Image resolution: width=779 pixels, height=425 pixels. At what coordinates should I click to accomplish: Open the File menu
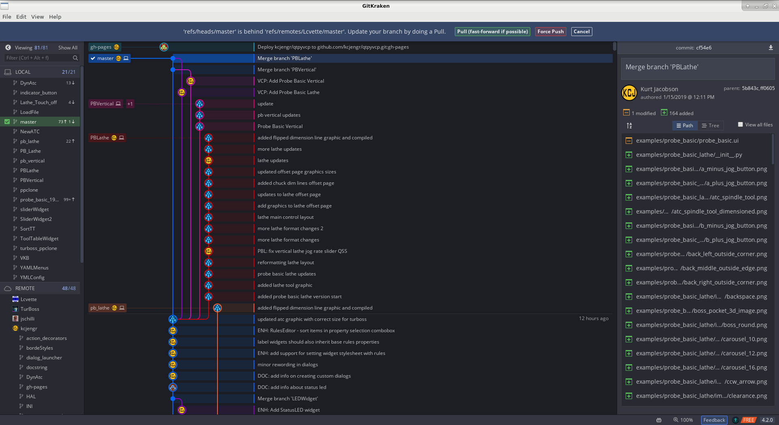click(7, 17)
